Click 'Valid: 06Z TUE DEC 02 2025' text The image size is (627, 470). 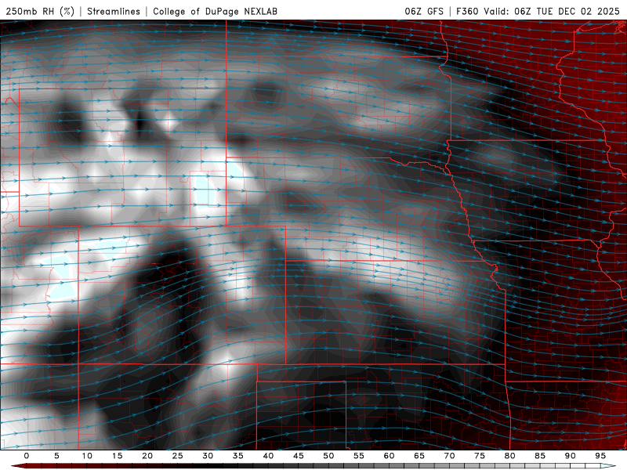tap(552, 11)
